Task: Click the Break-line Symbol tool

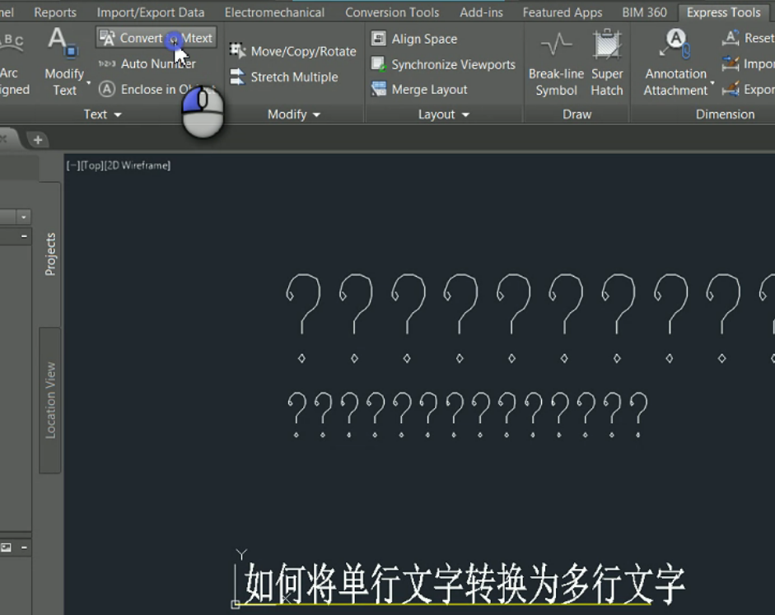Action: [556, 62]
